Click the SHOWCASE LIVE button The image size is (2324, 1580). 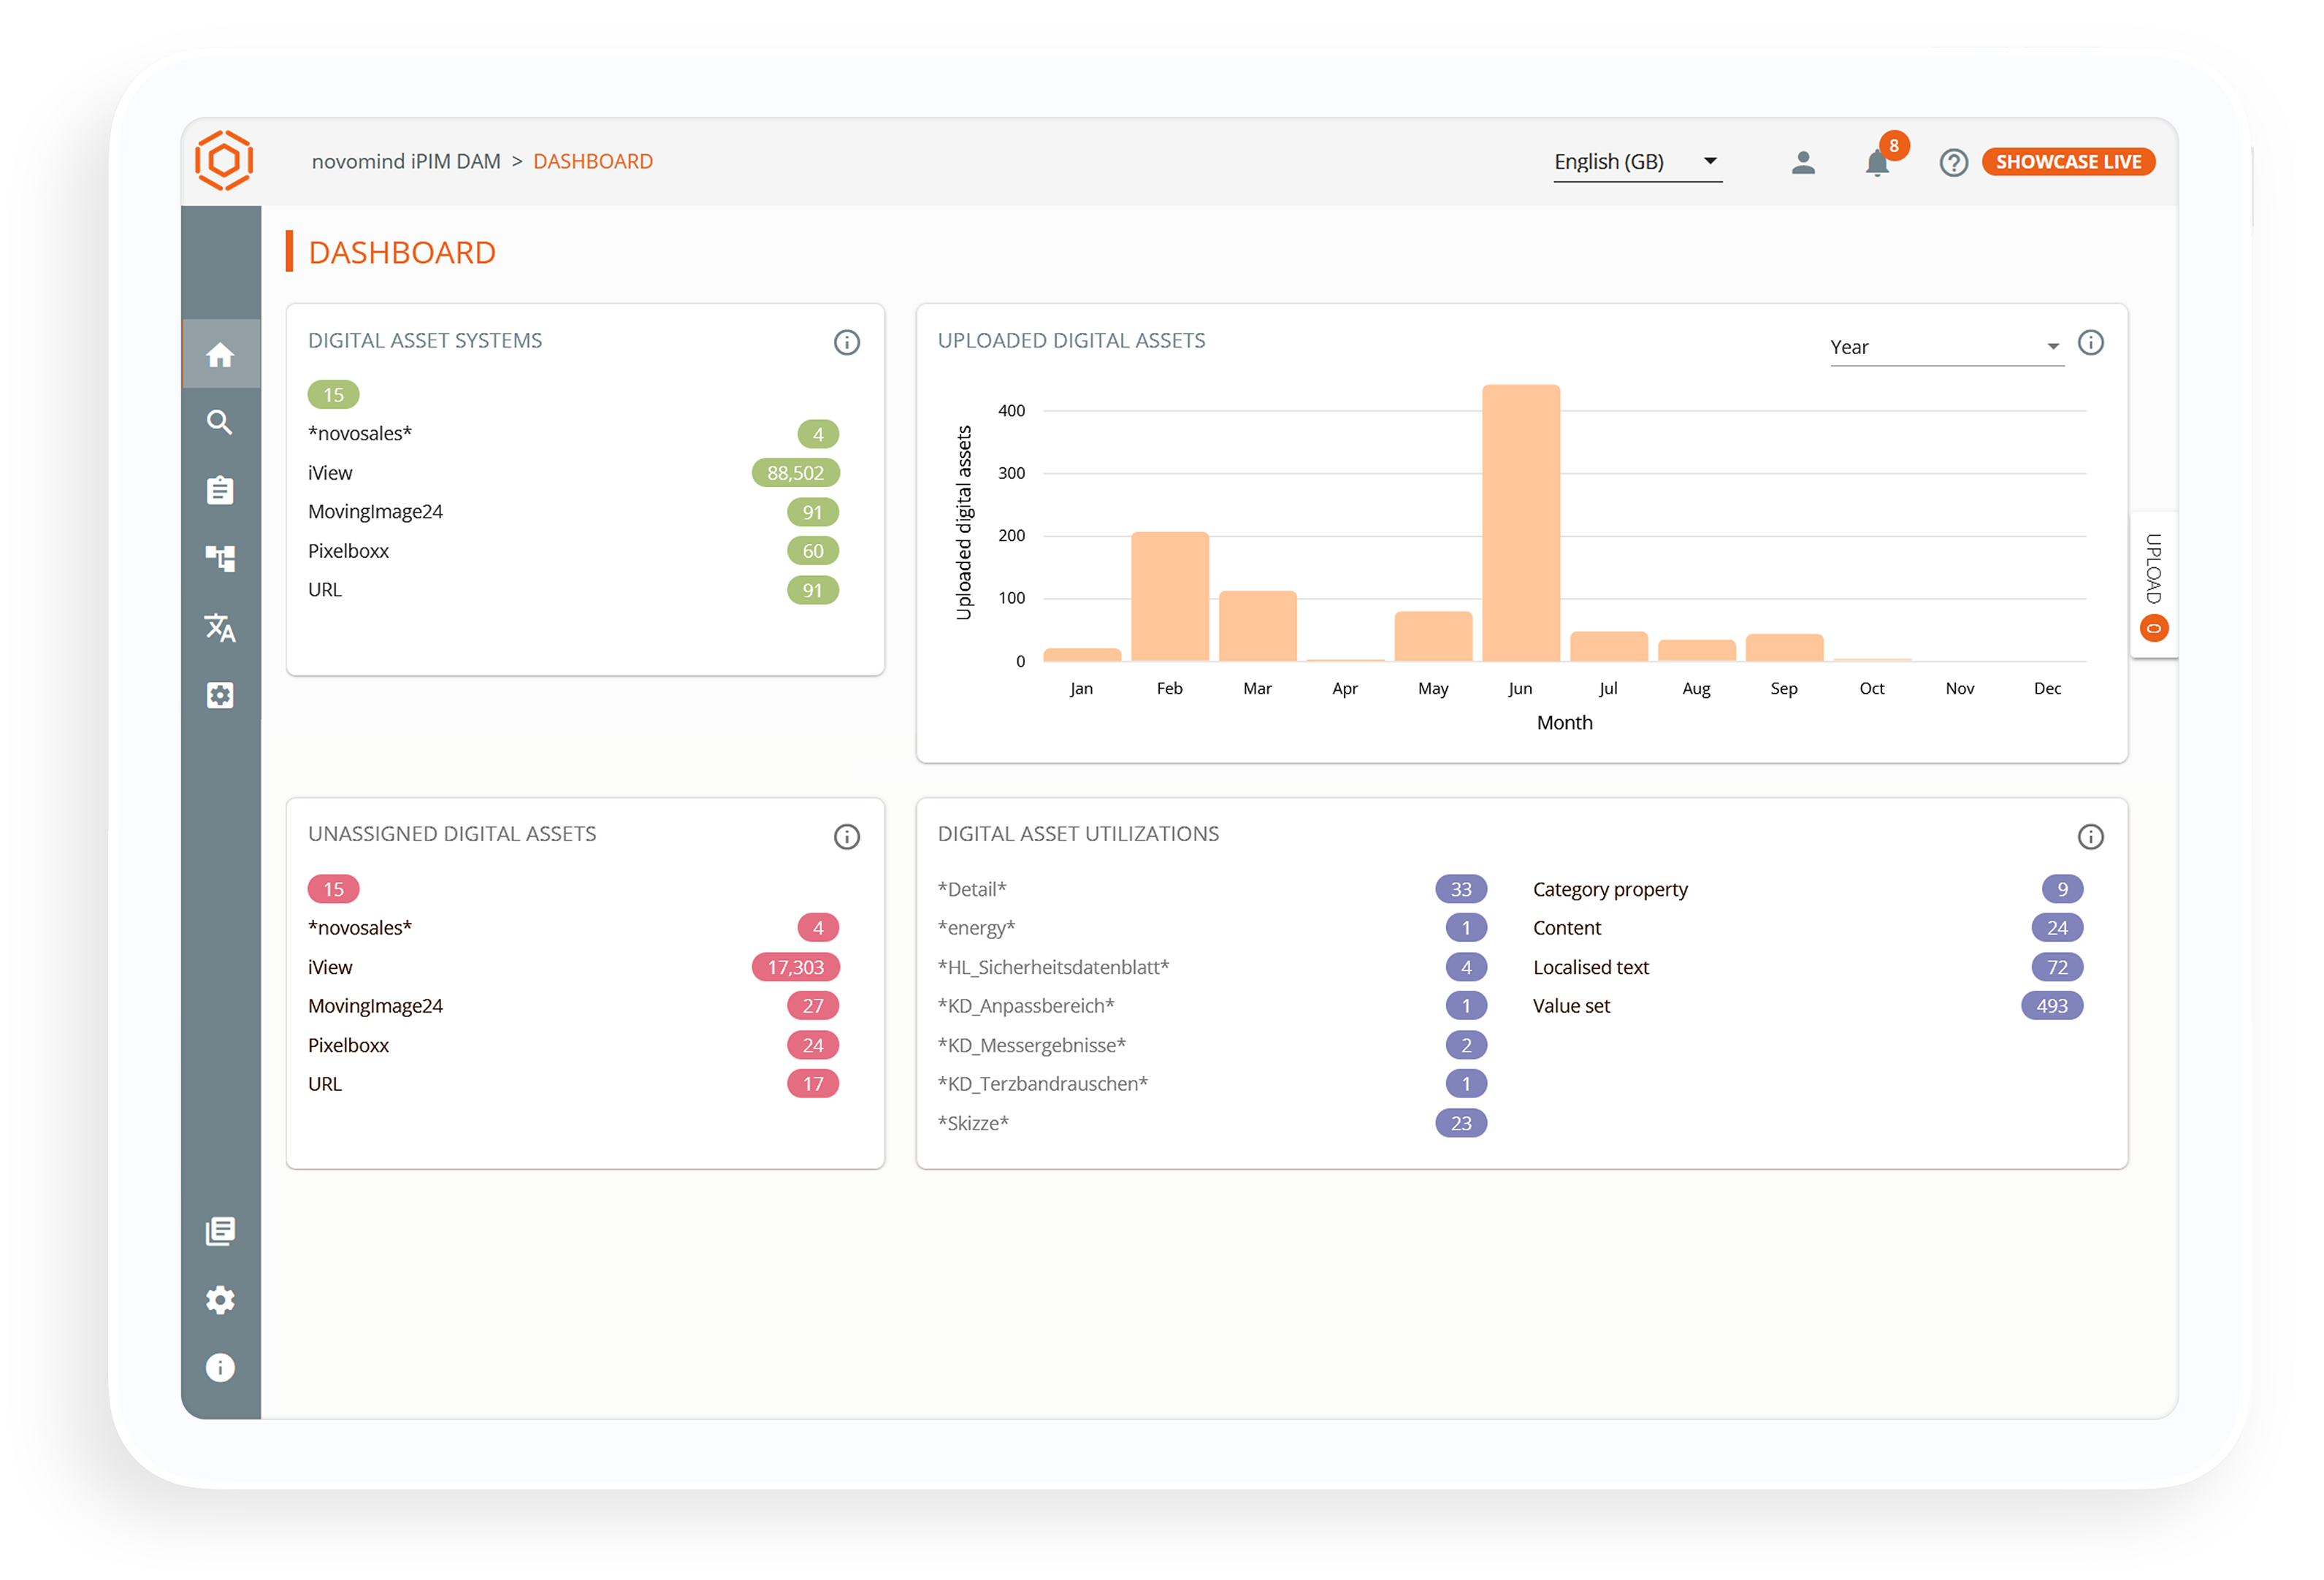point(2068,162)
